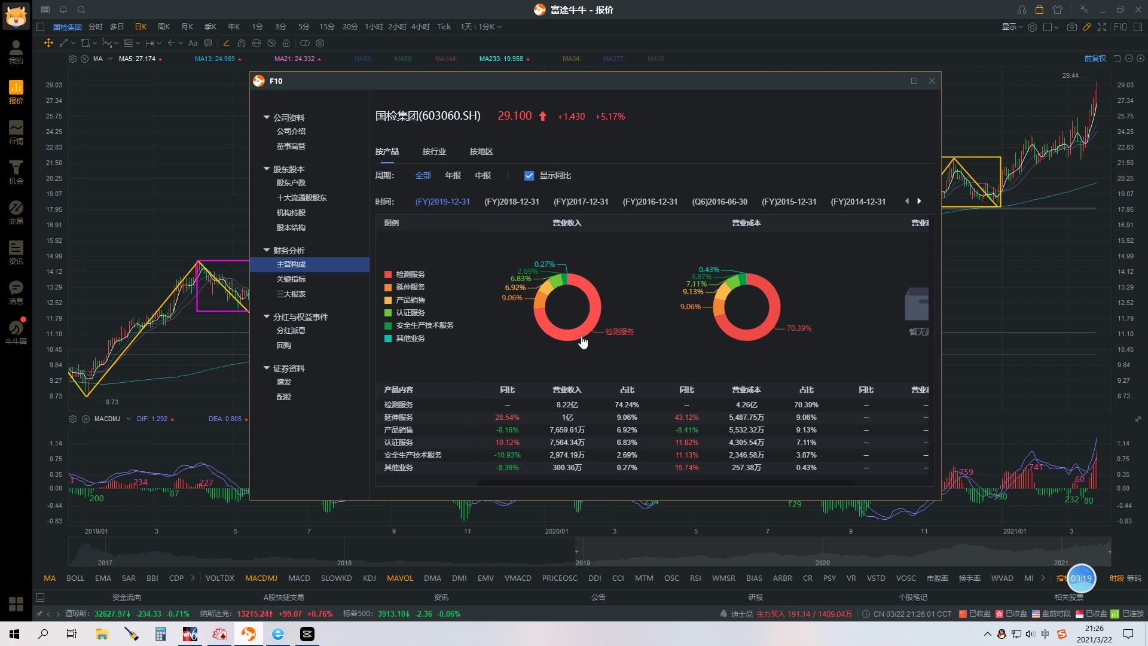The height and width of the screenshot is (646, 1148).
Task: Select the cross-move cursor drawing tool
Action: [48, 43]
